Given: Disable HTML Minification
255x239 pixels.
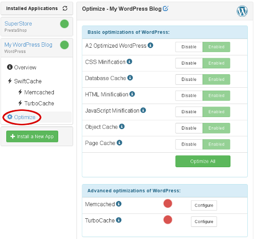Looking at the screenshot, I should (x=189, y=95).
